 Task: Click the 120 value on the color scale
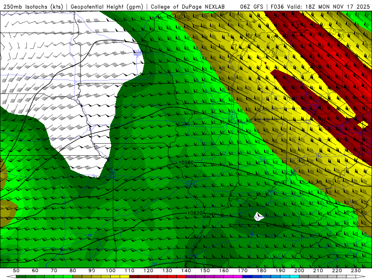point(148,271)
